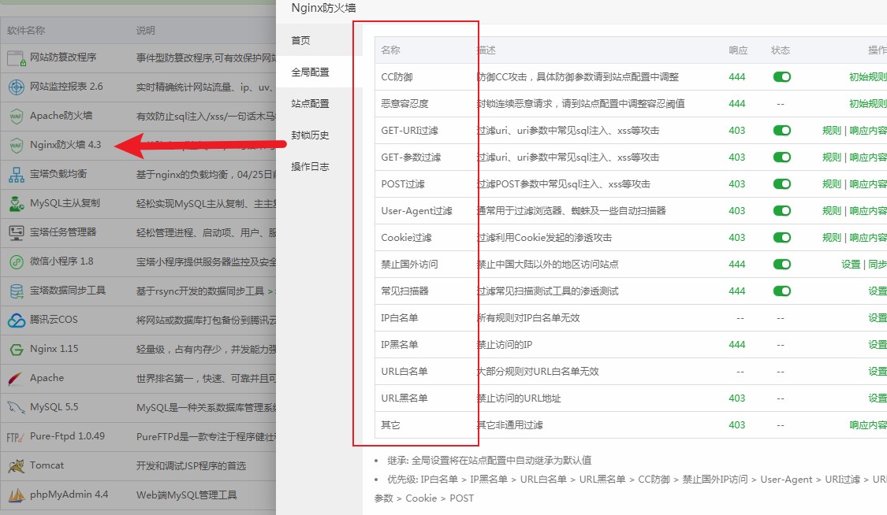
Task: Click the 名称 column header
Action: point(390,50)
